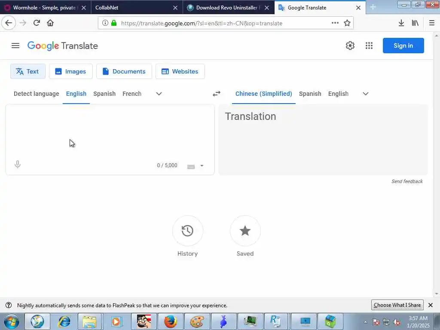Reload the current page
The width and height of the screenshot is (440, 330).
37,23
